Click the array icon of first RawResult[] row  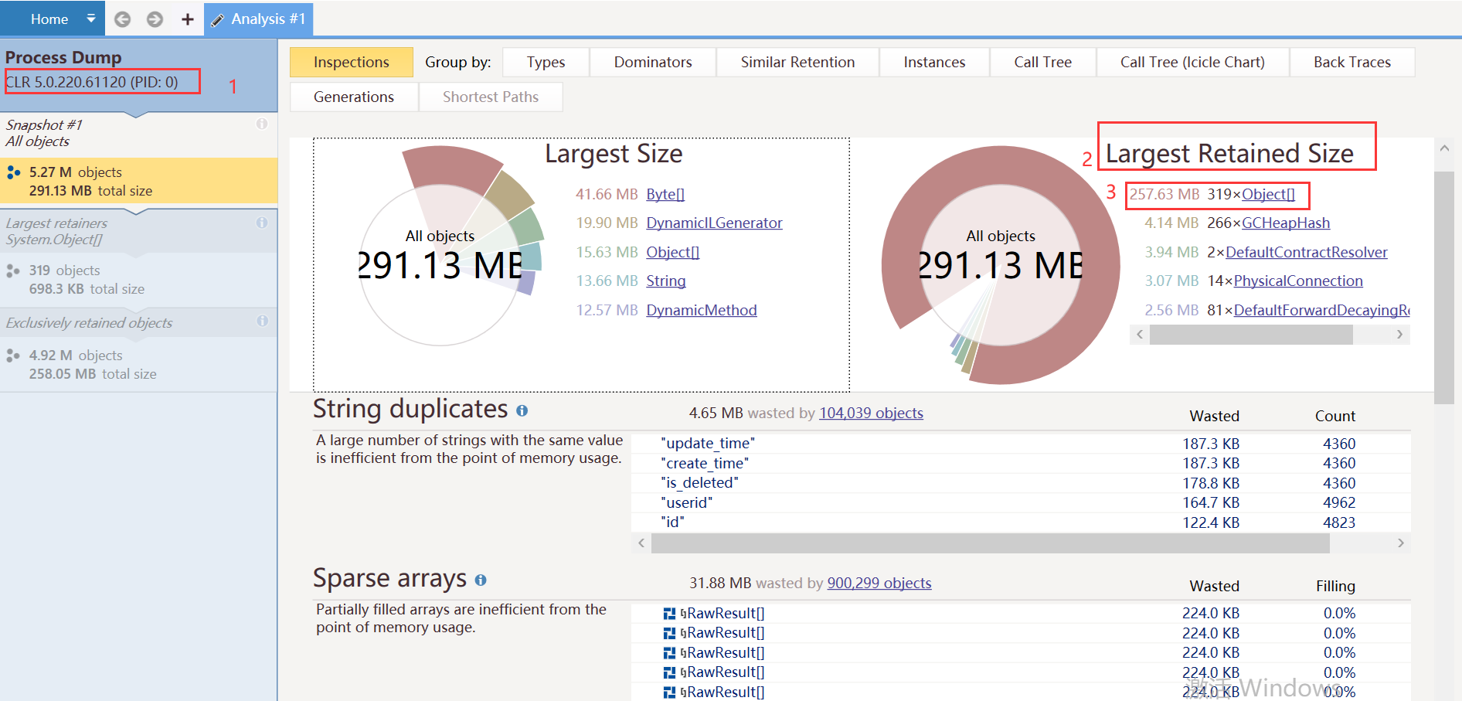click(669, 614)
